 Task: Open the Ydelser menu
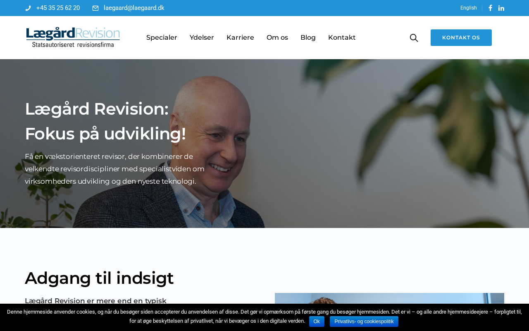point(202,38)
